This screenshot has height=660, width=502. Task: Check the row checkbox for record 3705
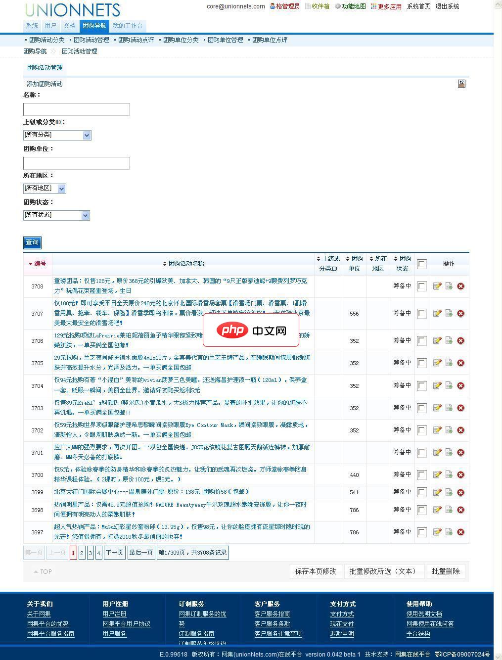pyautogui.click(x=421, y=363)
